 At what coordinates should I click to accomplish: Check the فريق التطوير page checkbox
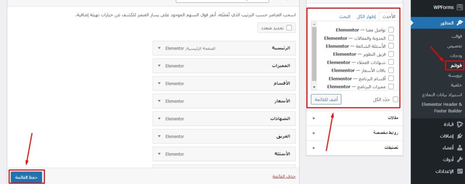click(391, 54)
